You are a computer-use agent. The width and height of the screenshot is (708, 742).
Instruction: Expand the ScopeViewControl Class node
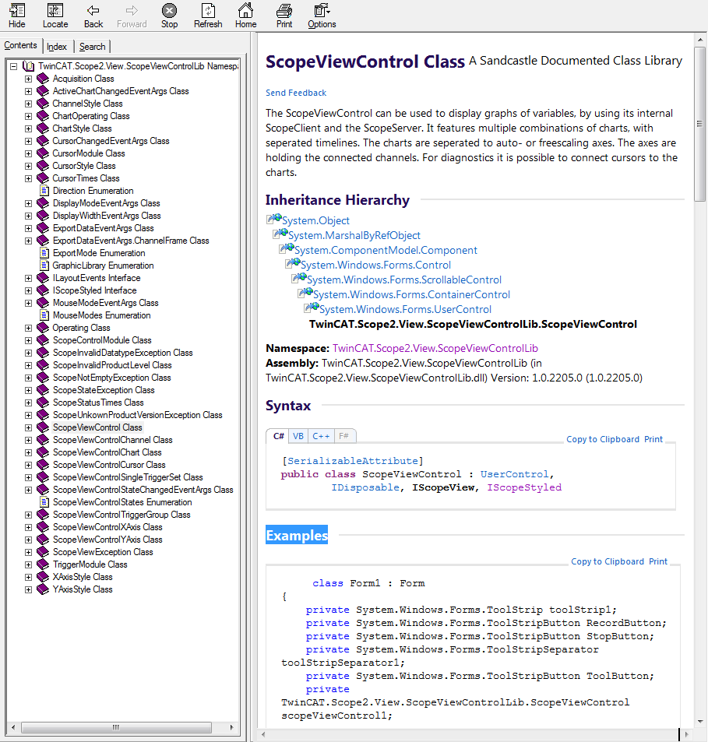pyautogui.click(x=28, y=427)
